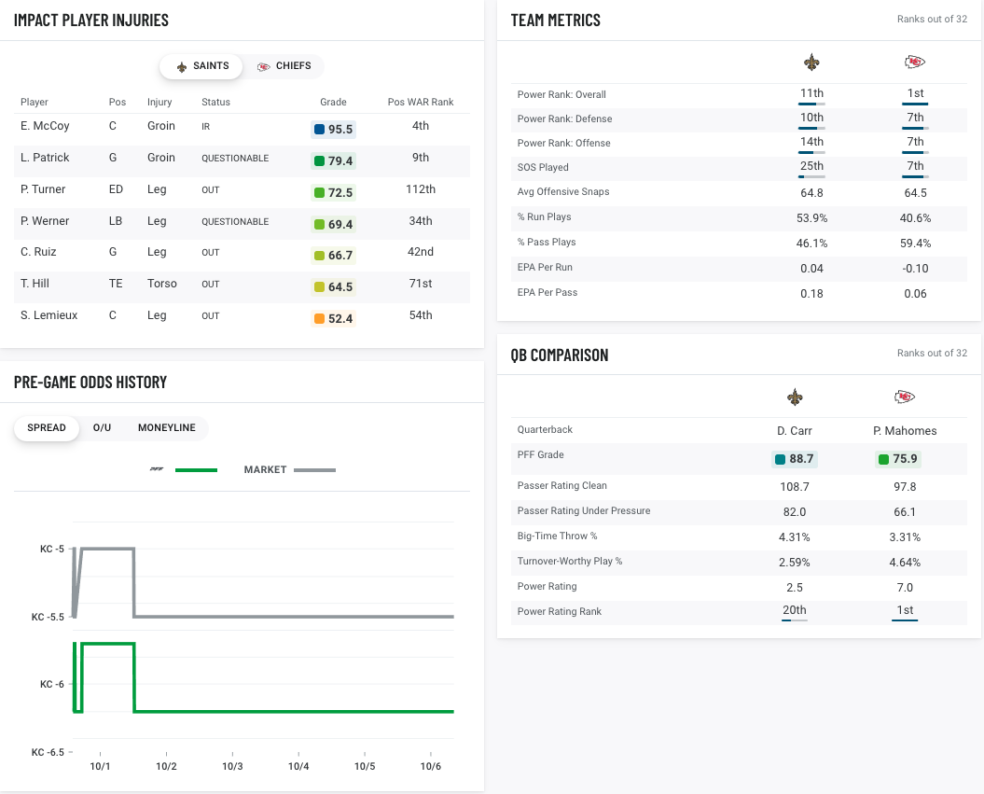Click the Chiefs logo in QB Comparison header
The width and height of the screenshot is (984, 794).
pyautogui.click(x=904, y=397)
